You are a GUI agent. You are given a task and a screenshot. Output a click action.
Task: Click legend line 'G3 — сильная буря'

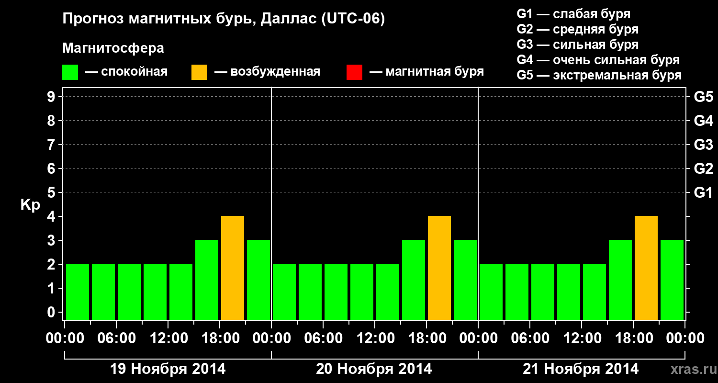coord(578,45)
